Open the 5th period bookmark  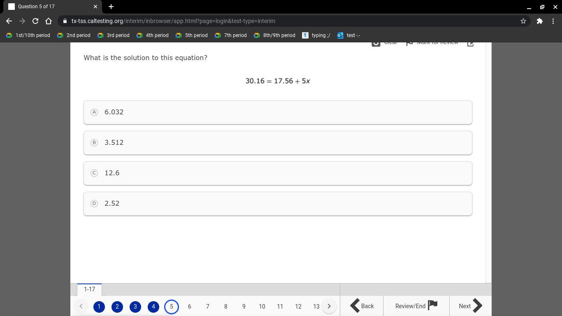click(x=192, y=35)
